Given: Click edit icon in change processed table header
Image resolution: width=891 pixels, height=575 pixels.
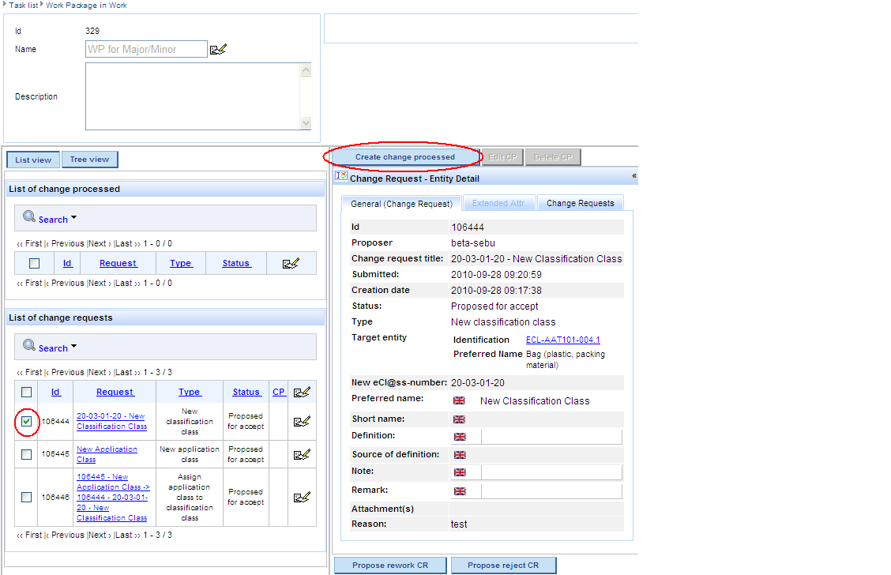Looking at the screenshot, I should click(291, 264).
